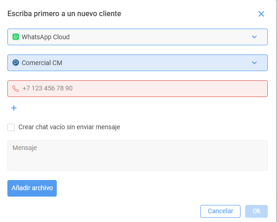Click the red phone handset icon
This screenshot has width=277, height=222.
point(16,89)
